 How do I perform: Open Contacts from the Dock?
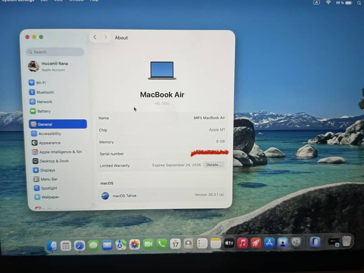[189, 243]
